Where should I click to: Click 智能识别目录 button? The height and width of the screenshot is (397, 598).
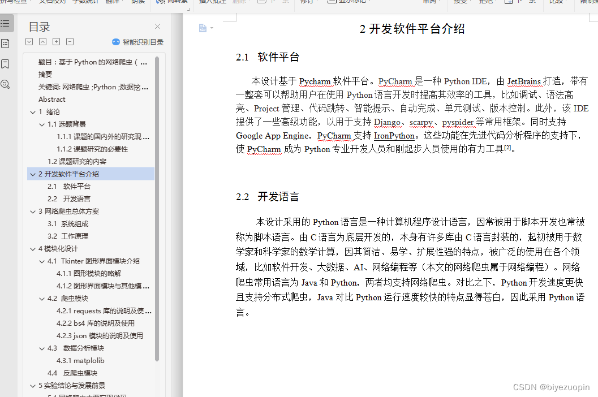tap(137, 42)
